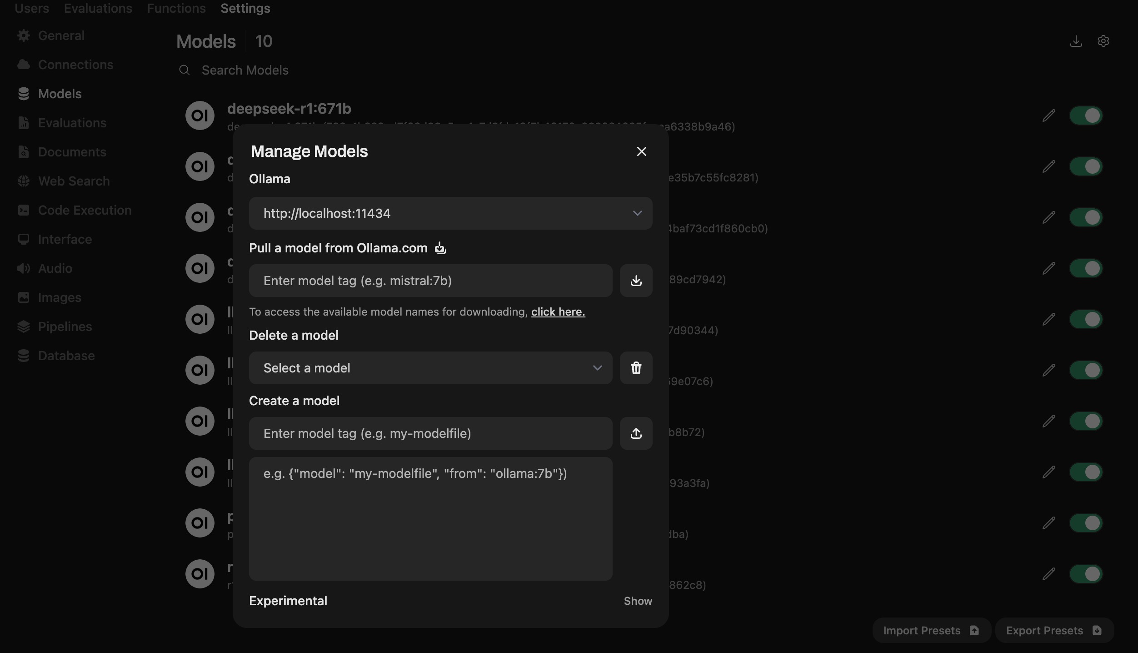This screenshot has width=1138, height=653.
Task: Expand the Select a model dropdown
Action: click(x=430, y=368)
